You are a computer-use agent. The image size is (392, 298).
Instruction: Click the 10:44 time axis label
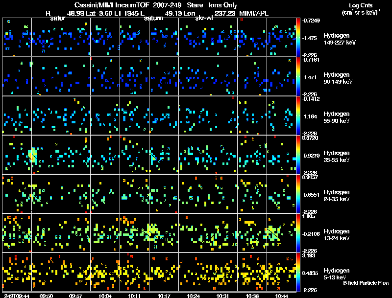coord(281,296)
